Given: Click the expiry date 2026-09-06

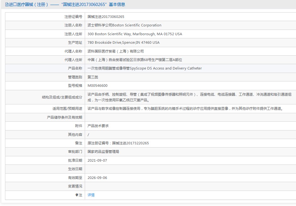Looking at the screenshot, I should (97, 178).
